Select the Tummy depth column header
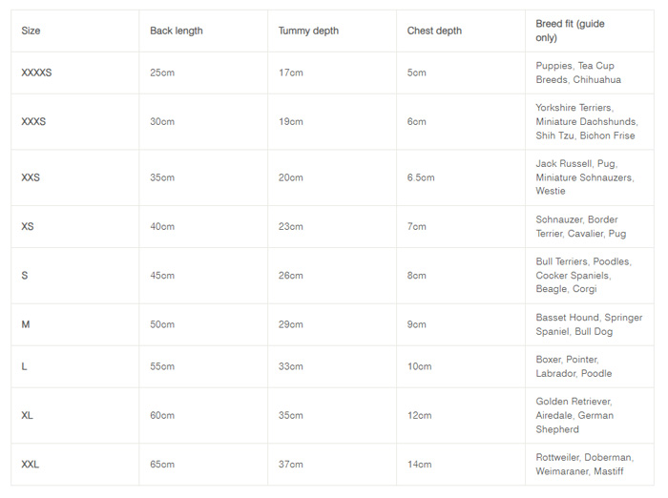The image size is (668, 498). (309, 31)
